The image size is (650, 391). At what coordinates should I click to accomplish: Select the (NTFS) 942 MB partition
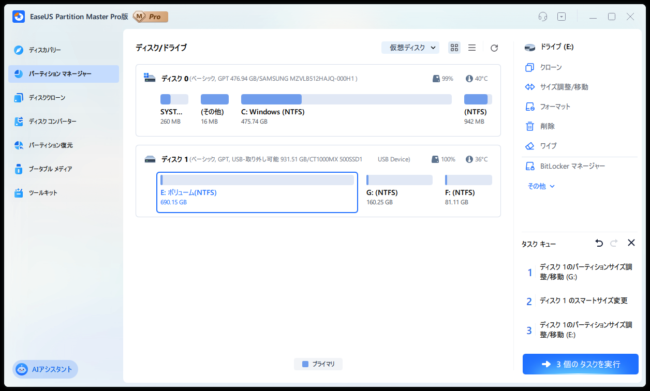(x=478, y=109)
